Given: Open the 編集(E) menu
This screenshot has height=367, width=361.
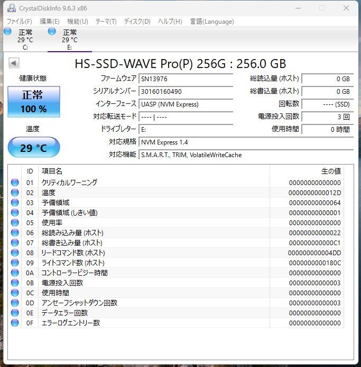Looking at the screenshot, I should point(50,22).
